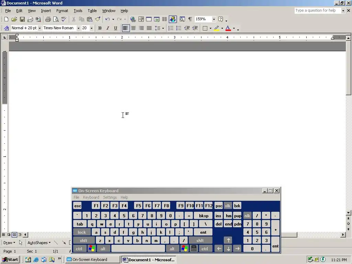352x264 pixels.
Task: Expand Highlight color options arrow
Action: point(222,28)
